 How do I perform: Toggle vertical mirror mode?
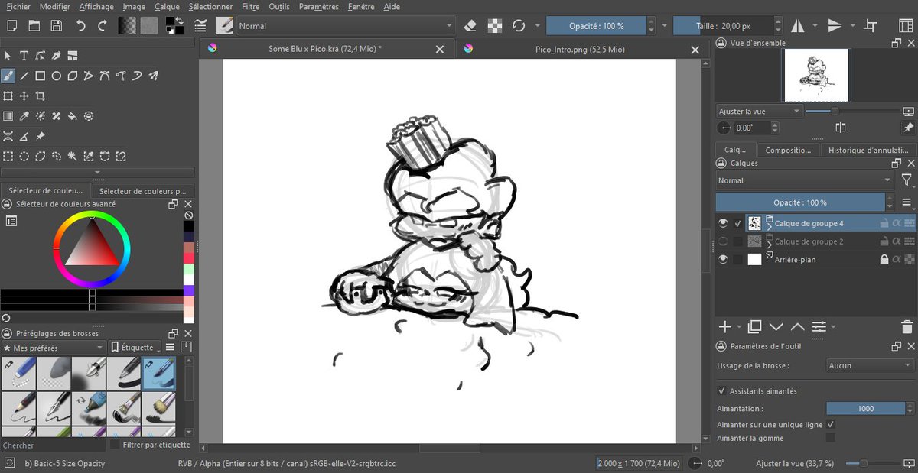coord(835,26)
